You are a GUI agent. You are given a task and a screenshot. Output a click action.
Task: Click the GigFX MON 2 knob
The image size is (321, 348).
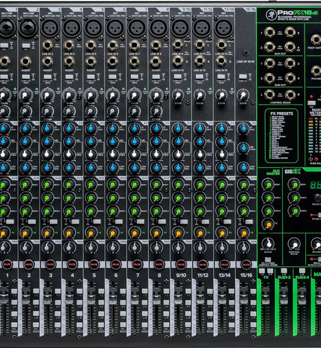tap(294, 198)
